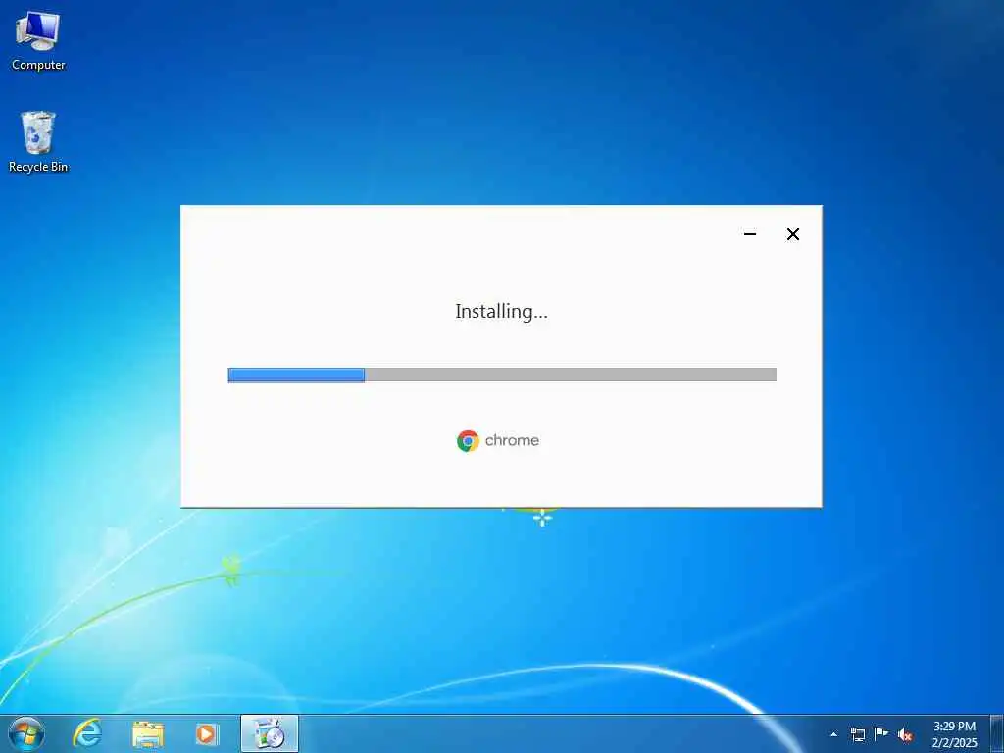The width and height of the screenshot is (1004, 753).
Task: Open the network status tray icon
Action: coord(857,735)
